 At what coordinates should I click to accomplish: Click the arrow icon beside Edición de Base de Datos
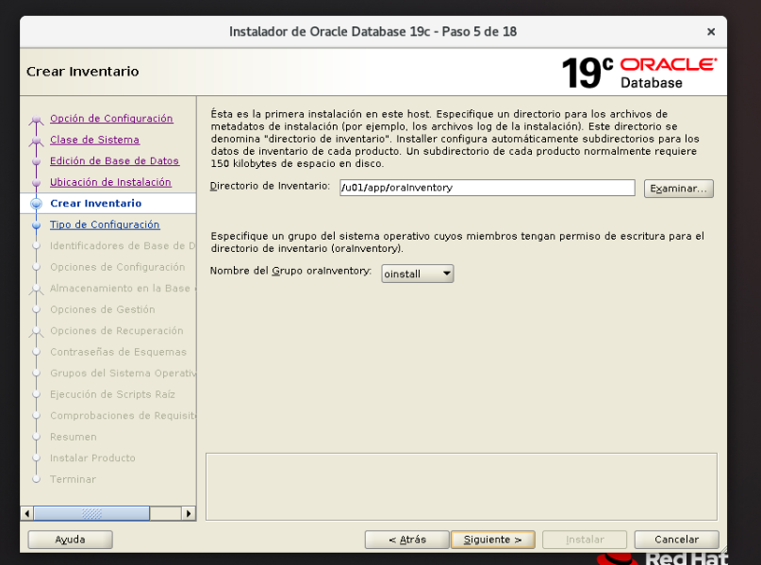click(37, 160)
